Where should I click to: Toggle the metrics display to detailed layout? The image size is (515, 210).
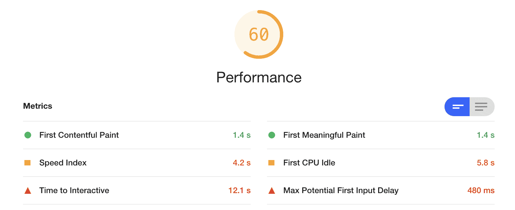tap(481, 107)
